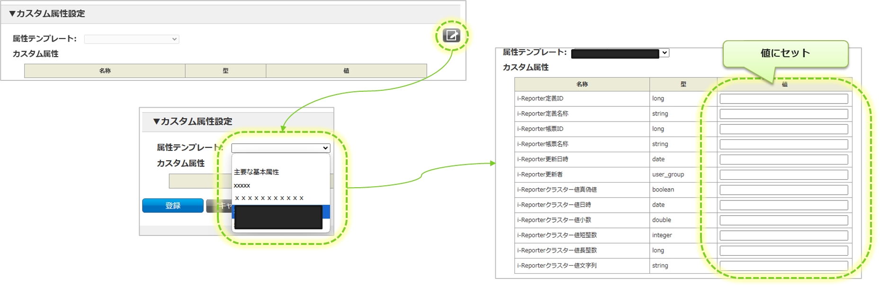The width and height of the screenshot is (880, 287).
Task: Click the 名称 column header in the top table
Action: click(x=105, y=71)
